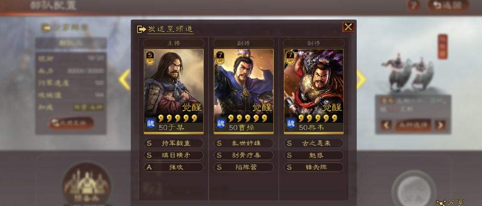This screenshot has width=482, height=206.
Task: Close the team share popup
Action: [x=348, y=27]
